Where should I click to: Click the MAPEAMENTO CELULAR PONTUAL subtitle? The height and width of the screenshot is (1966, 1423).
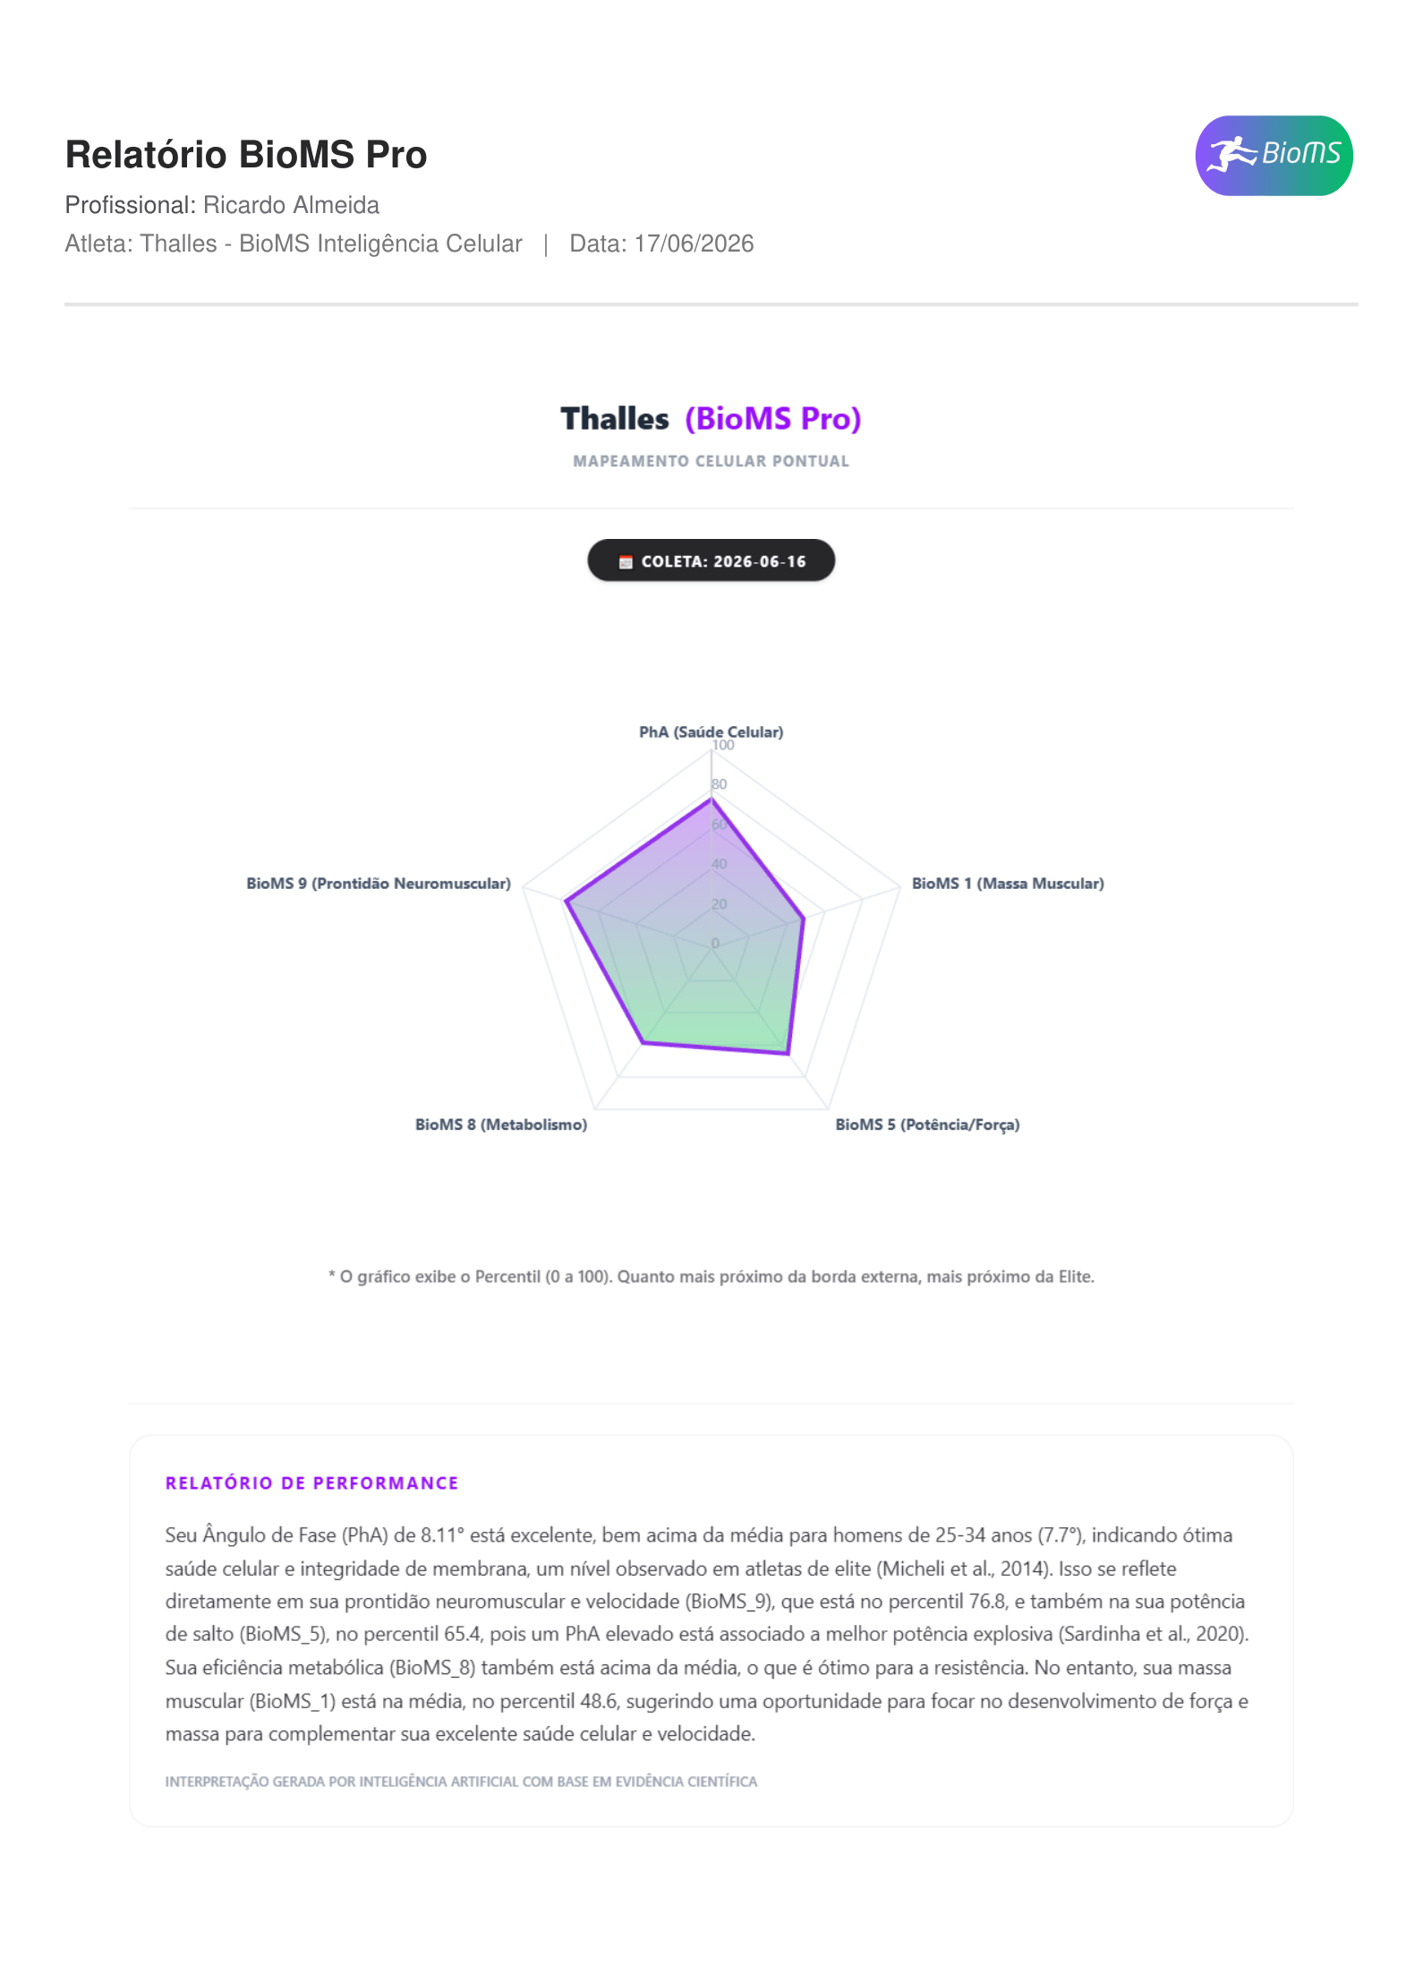tap(711, 461)
